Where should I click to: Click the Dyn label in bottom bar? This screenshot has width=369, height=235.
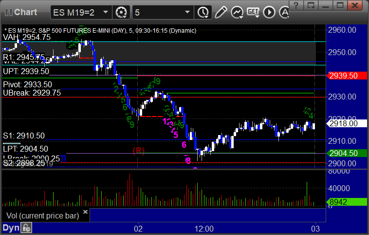click(11, 228)
